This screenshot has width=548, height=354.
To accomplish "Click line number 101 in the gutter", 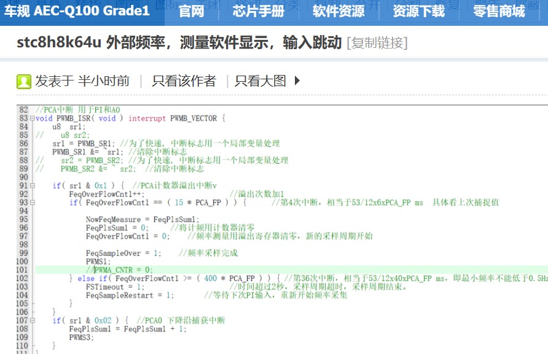I will (x=22, y=270).
